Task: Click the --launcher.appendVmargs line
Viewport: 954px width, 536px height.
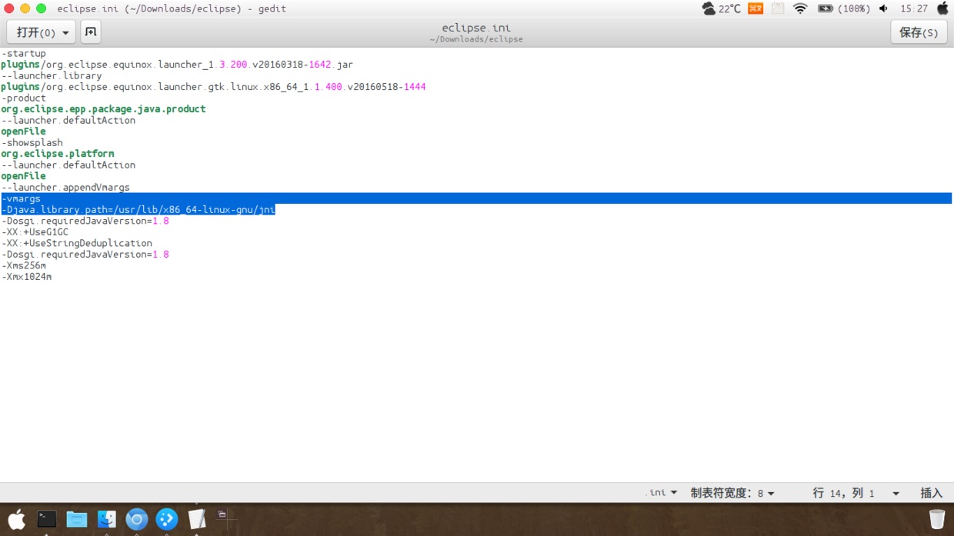Action: tap(65, 188)
